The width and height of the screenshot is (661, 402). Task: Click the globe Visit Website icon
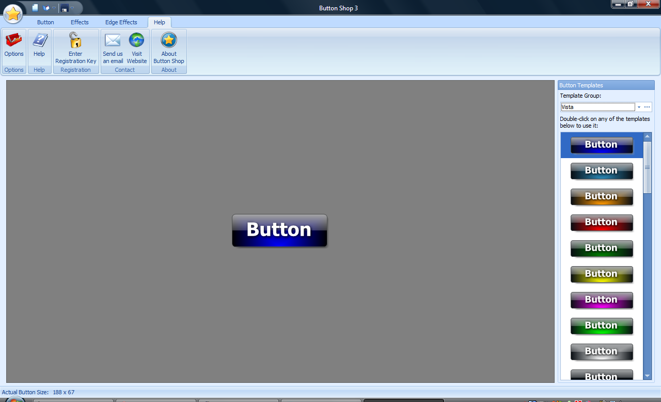click(x=137, y=40)
